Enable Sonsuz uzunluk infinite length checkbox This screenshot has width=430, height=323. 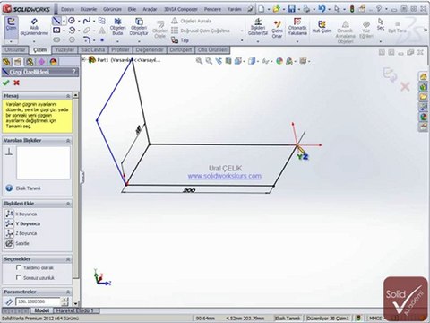click(19, 277)
